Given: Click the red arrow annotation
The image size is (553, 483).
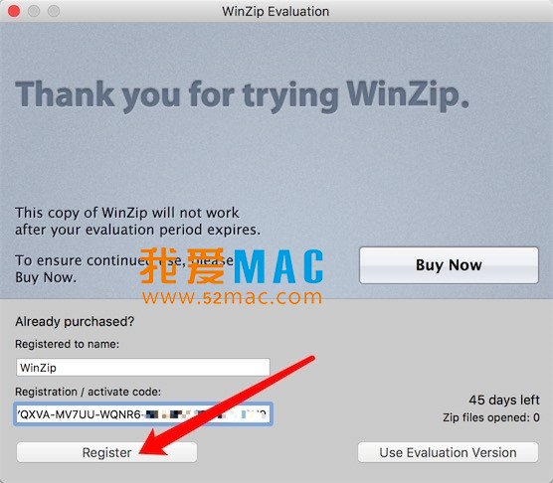Looking at the screenshot, I should pos(226,405).
